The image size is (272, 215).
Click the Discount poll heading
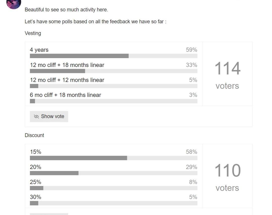coord(34,135)
